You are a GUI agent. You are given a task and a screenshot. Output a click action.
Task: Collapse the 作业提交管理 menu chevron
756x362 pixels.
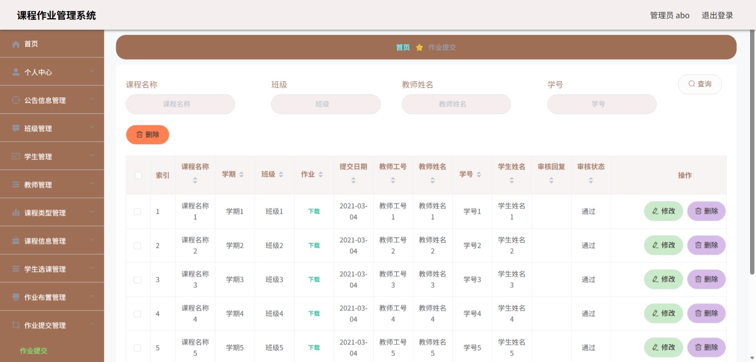pyautogui.click(x=92, y=324)
